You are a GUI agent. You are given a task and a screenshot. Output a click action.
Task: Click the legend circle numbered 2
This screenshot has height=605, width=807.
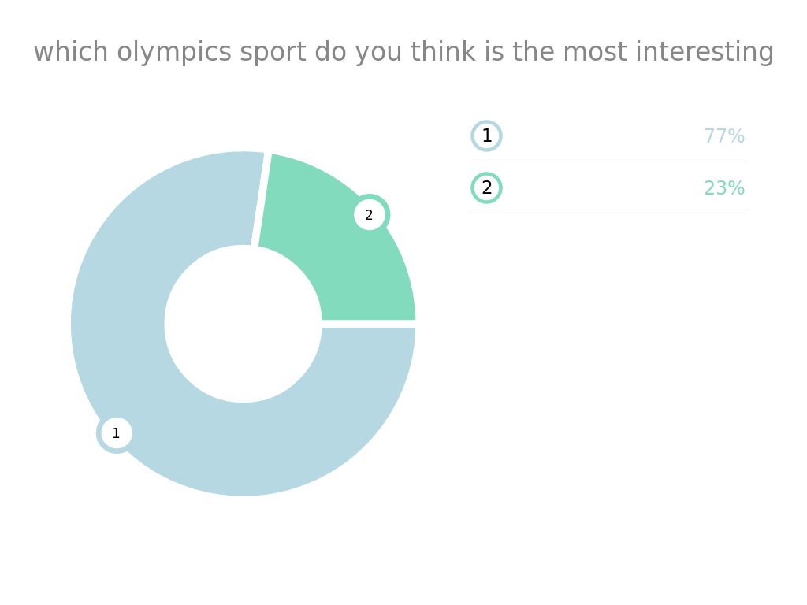coord(486,187)
